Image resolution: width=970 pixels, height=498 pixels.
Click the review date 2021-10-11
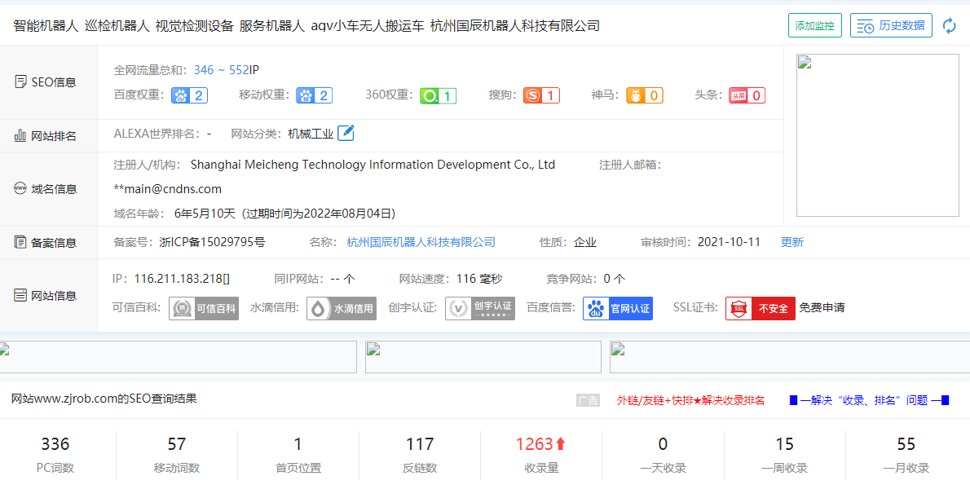click(729, 242)
